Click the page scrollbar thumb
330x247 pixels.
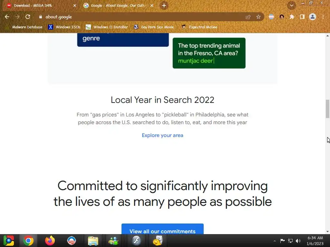click(327, 109)
